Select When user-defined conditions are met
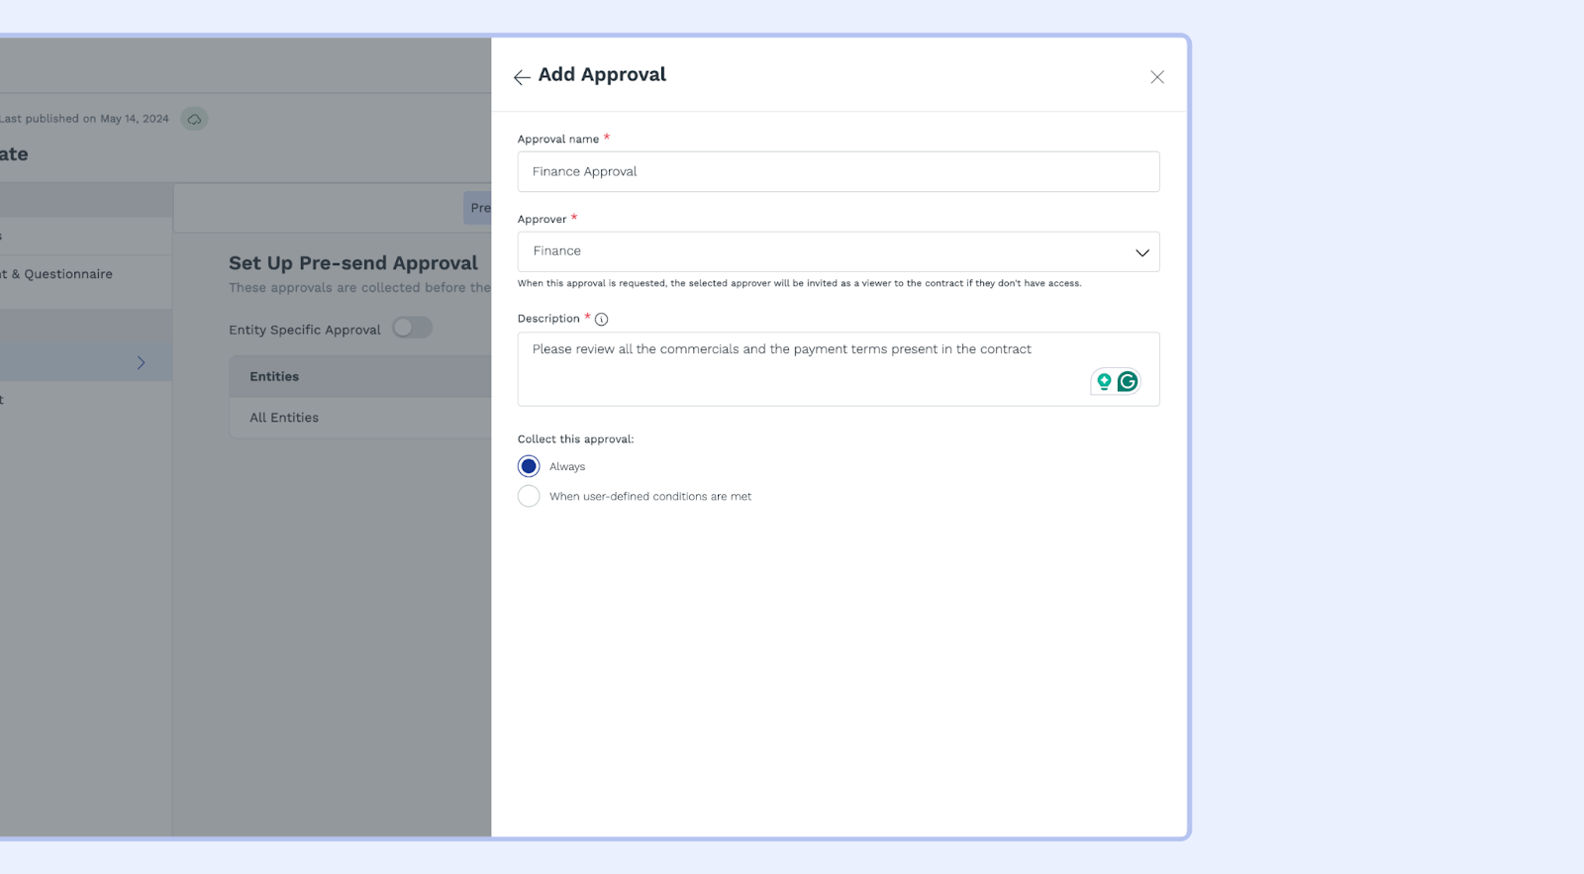1584x874 pixels. pyautogui.click(x=529, y=496)
